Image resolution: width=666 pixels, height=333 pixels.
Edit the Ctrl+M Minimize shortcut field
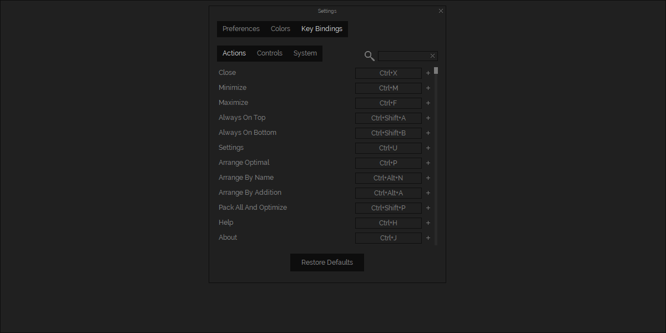[388, 88]
